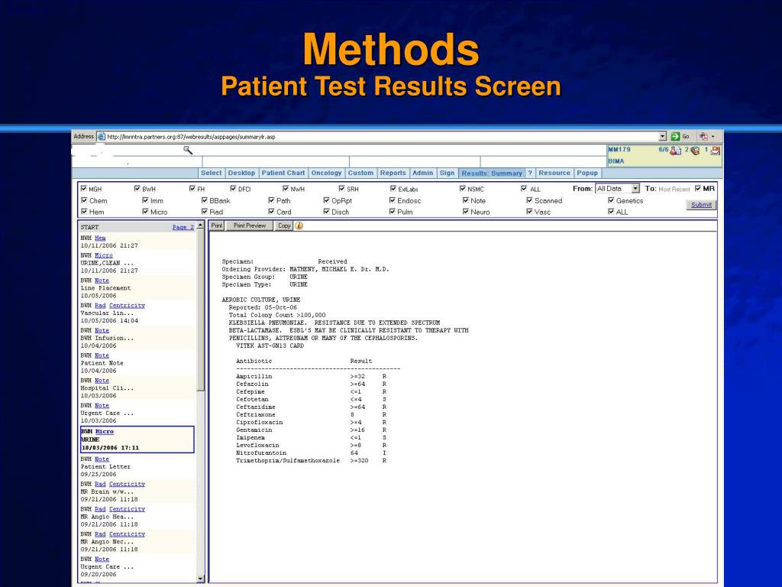The height and width of the screenshot is (587, 782).
Task: Open Rad link for MR Brain w/w
Action: 100,484
